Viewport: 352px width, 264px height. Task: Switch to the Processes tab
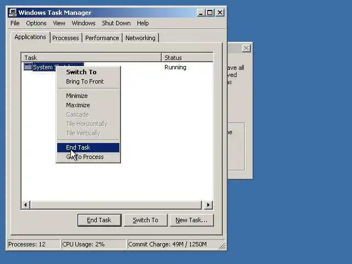[65, 38]
